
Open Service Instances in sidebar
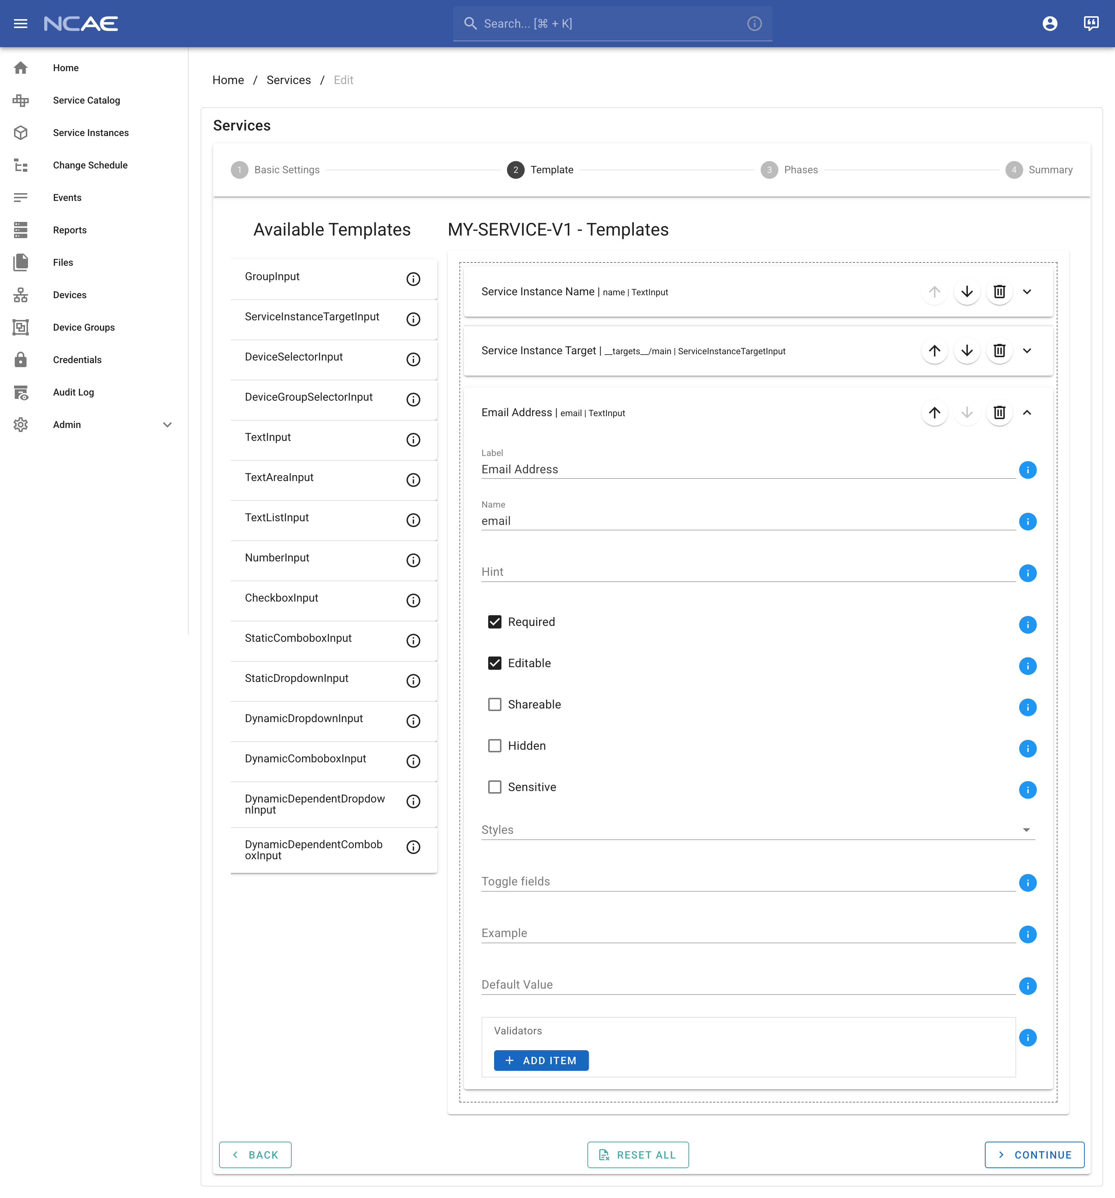tap(94, 133)
